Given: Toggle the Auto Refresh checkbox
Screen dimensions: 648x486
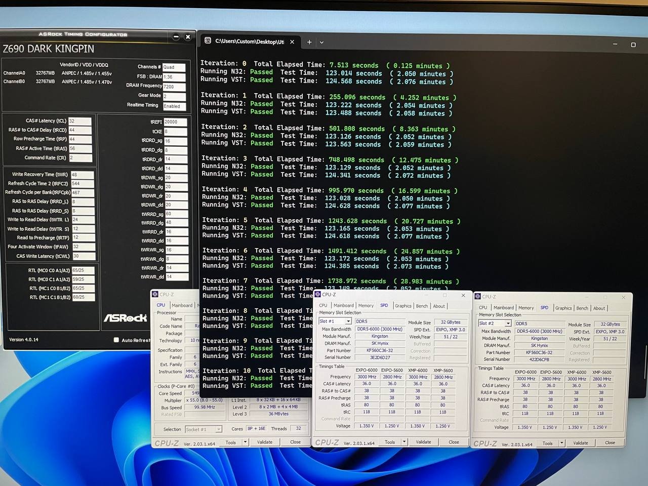Looking at the screenshot, I should click(x=116, y=340).
